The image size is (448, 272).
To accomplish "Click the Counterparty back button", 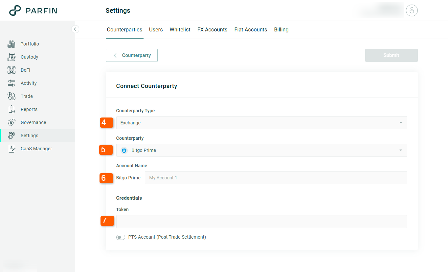I will 131,55.
